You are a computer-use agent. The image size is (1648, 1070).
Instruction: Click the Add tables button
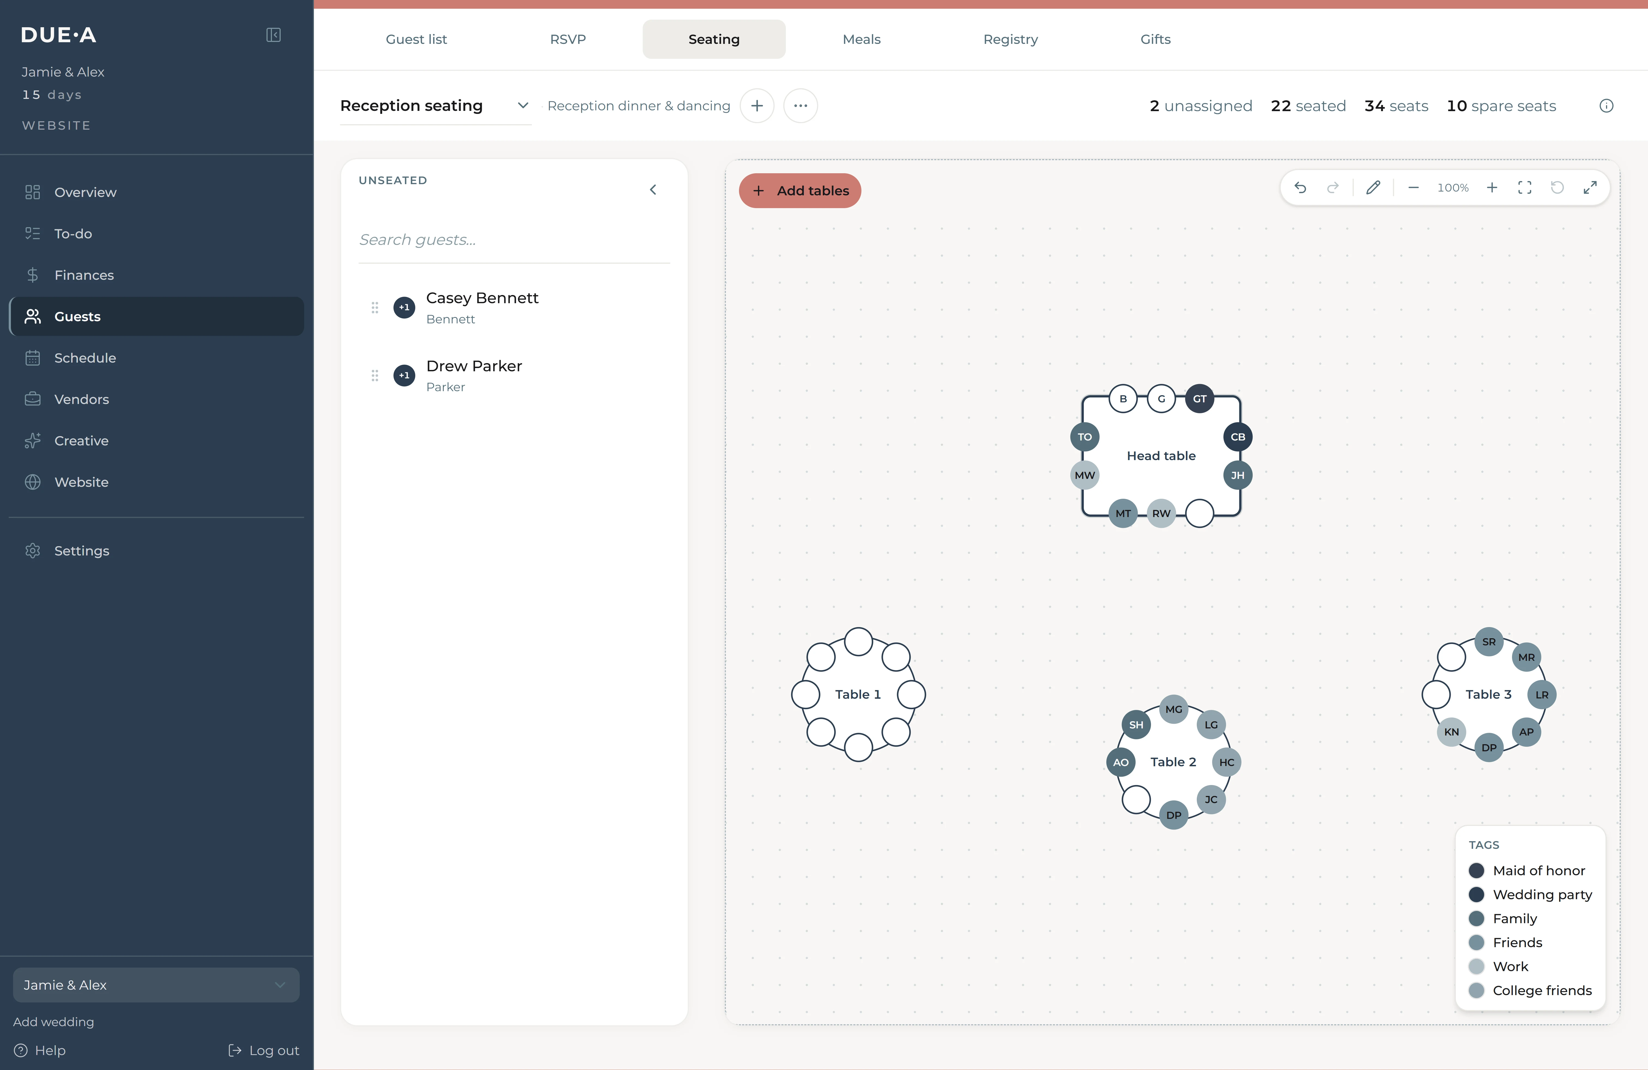click(800, 190)
